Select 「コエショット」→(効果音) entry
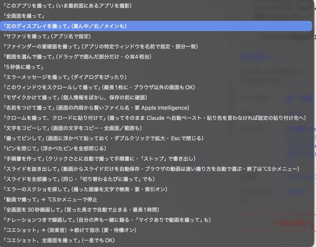 click(x=156, y=230)
